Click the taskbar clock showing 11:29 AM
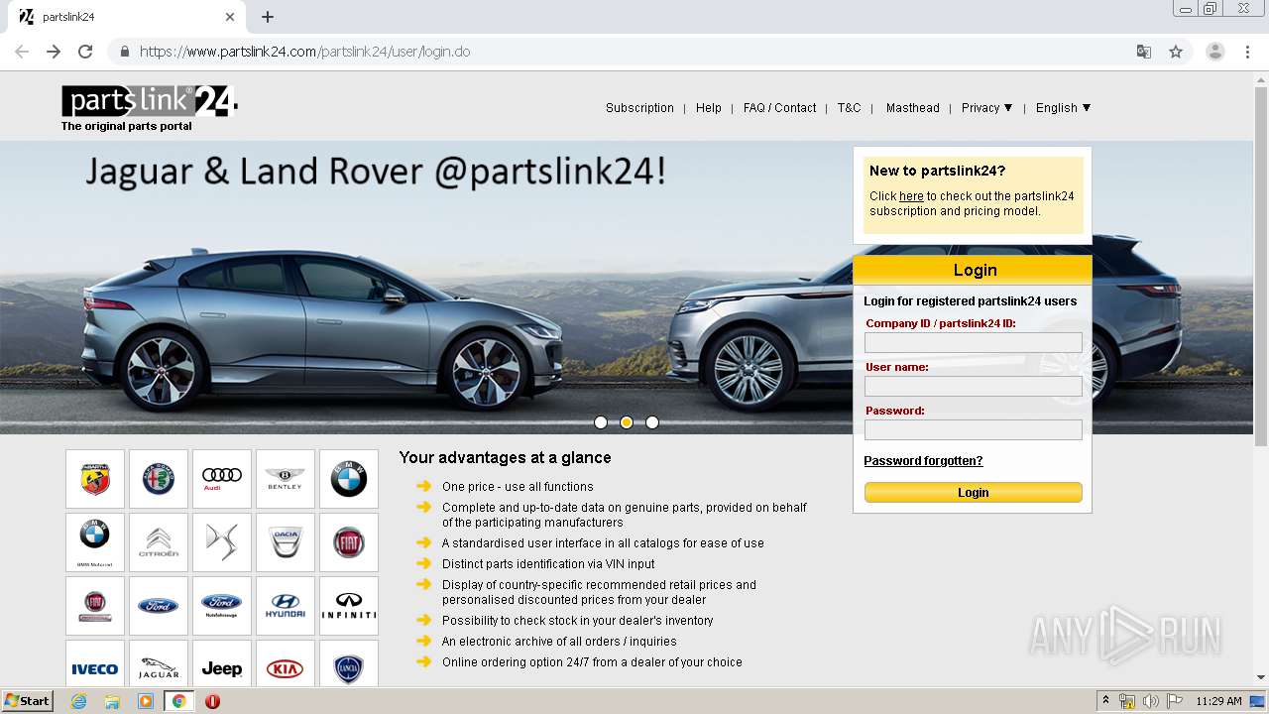The image size is (1269, 714). click(1218, 701)
